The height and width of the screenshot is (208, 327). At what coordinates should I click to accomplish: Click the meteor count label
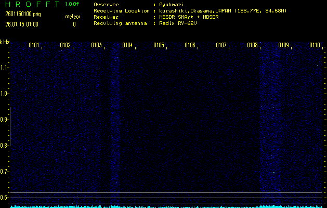click(x=73, y=17)
